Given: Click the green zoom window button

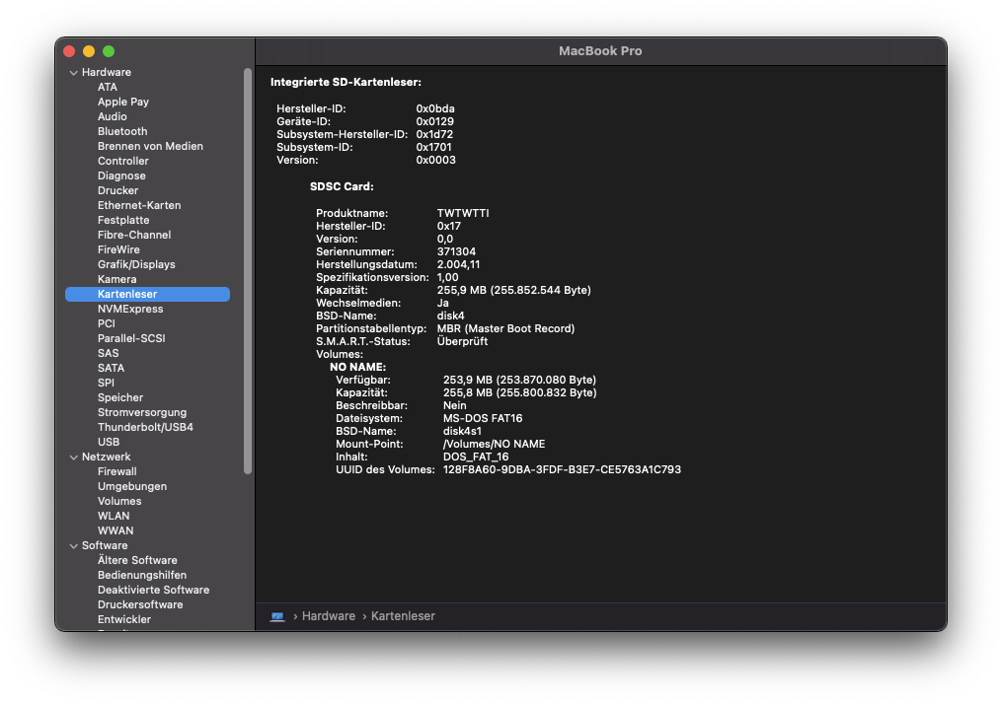Looking at the screenshot, I should point(109,51).
